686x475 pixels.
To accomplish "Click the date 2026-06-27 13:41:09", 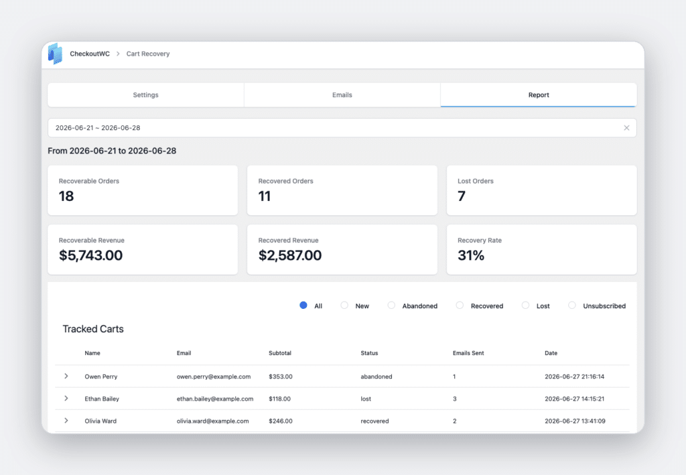I will (575, 421).
